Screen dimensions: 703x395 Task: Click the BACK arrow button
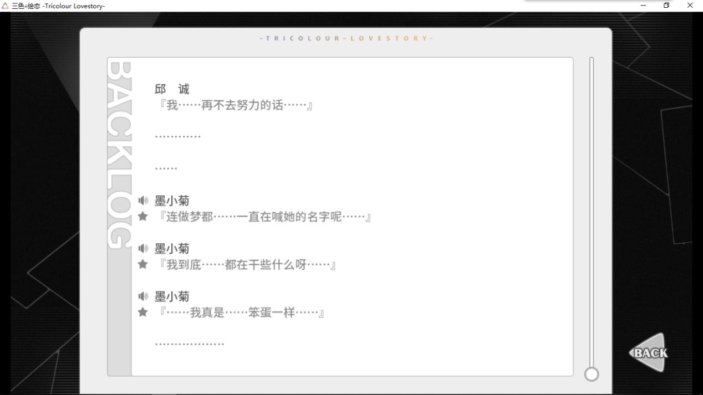coord(648,353)
